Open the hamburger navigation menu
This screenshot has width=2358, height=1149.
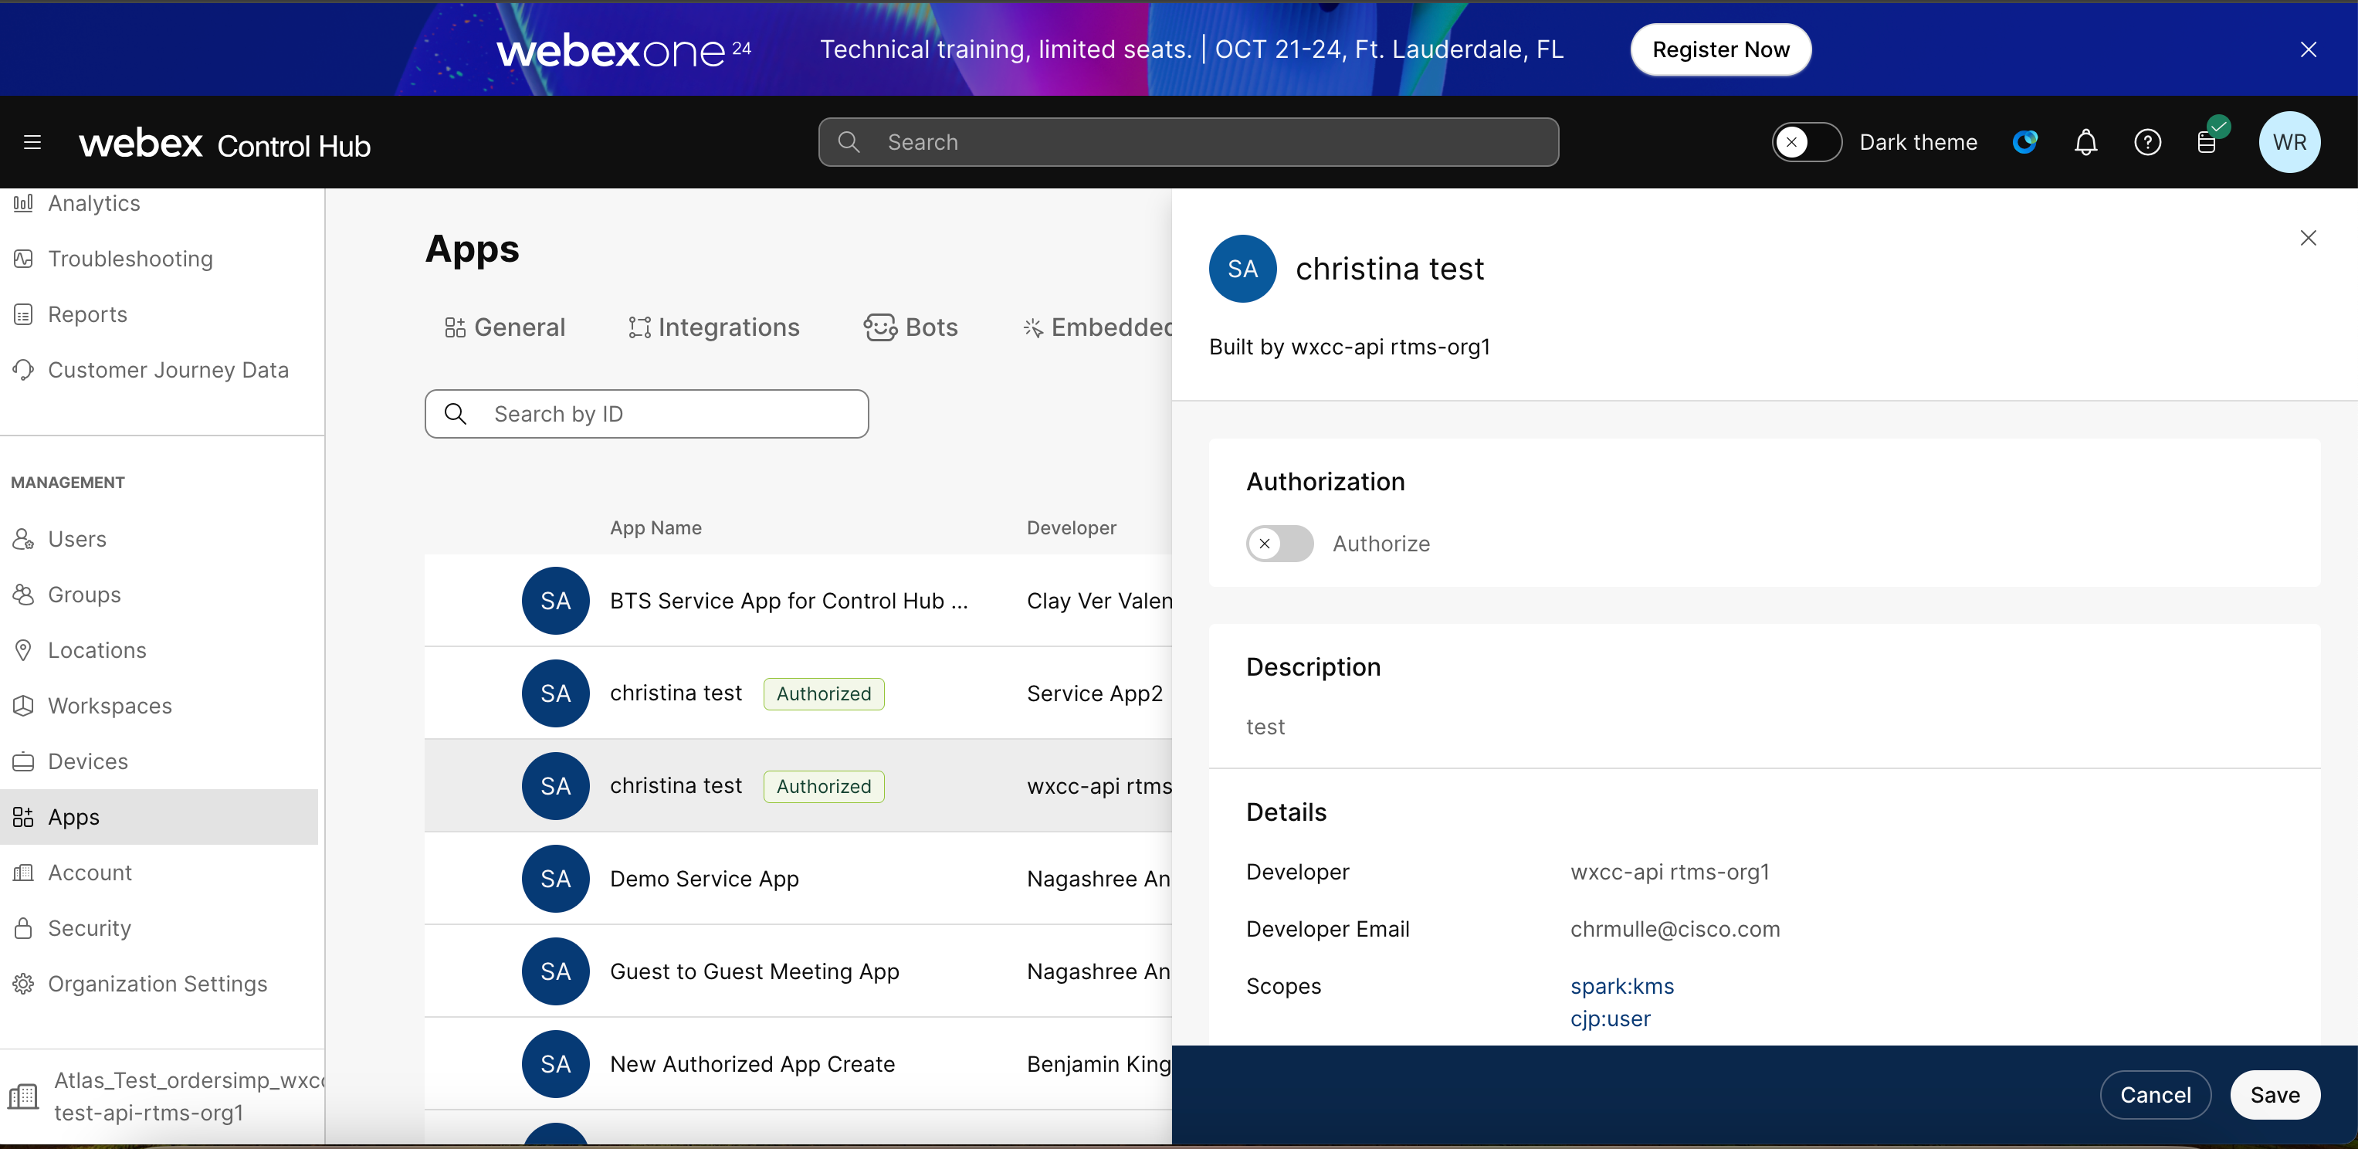(x=33, y=143)
